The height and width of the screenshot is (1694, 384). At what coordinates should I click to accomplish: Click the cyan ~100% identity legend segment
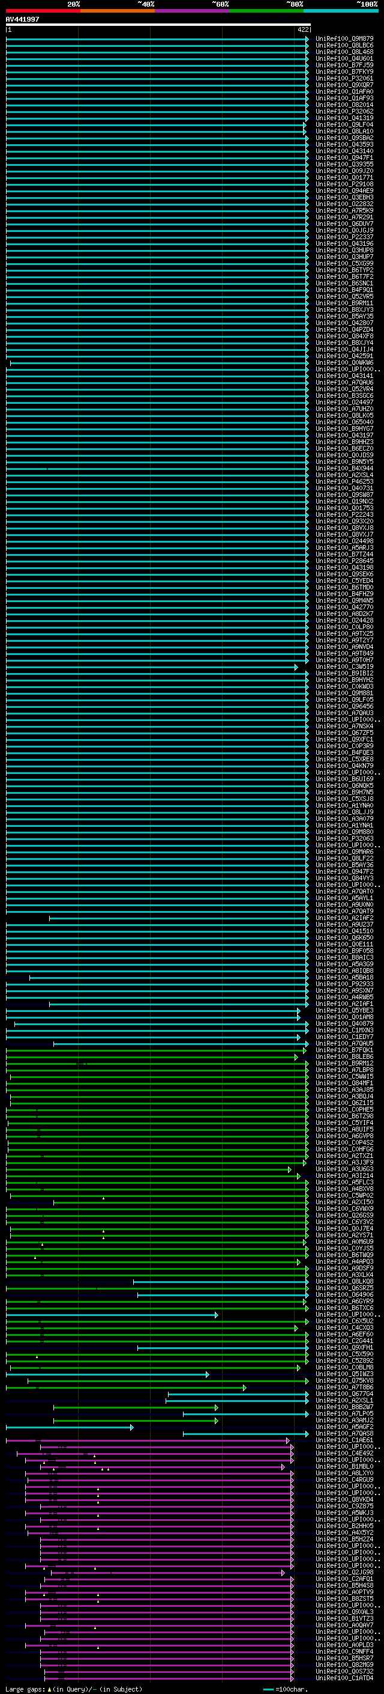click(341, 11)
